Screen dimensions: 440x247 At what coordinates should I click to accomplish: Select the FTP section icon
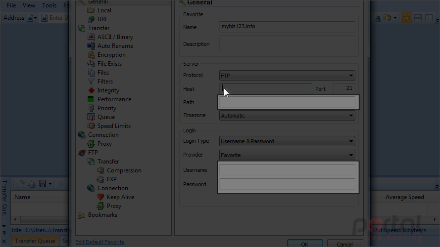pos(82,153)
